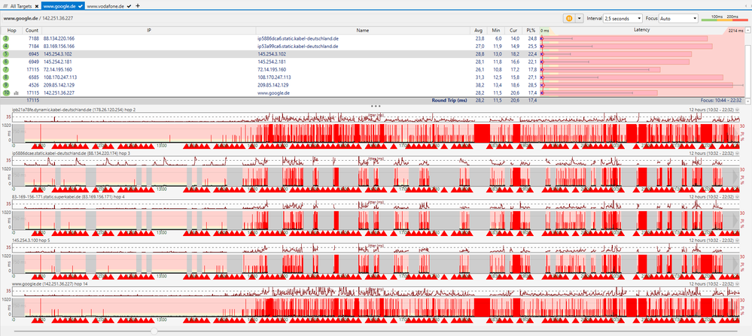Screen dimensions: 752x336
Task: Select the hop 5 green circle icon
Action: point(6,54)
